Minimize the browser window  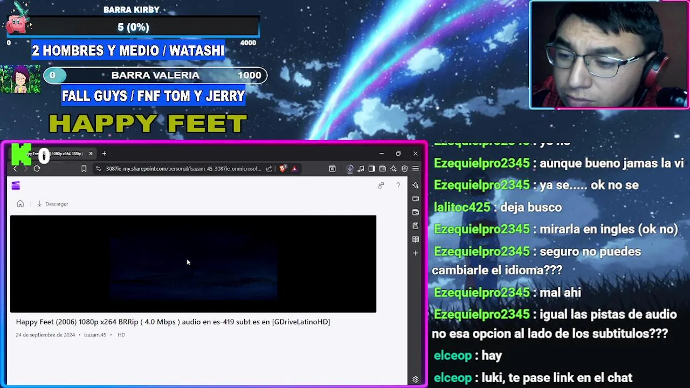(381, 154)
